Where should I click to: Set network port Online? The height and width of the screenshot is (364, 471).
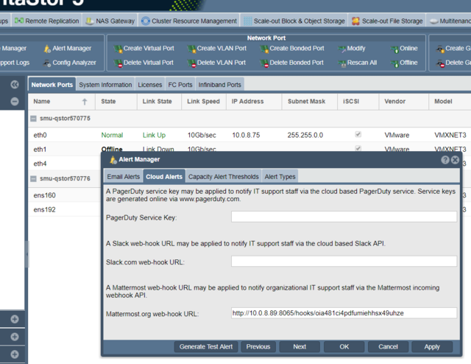click(x=404, y=49)
